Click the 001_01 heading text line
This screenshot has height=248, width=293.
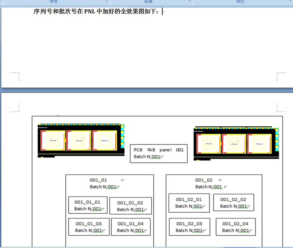pos(98,180)
